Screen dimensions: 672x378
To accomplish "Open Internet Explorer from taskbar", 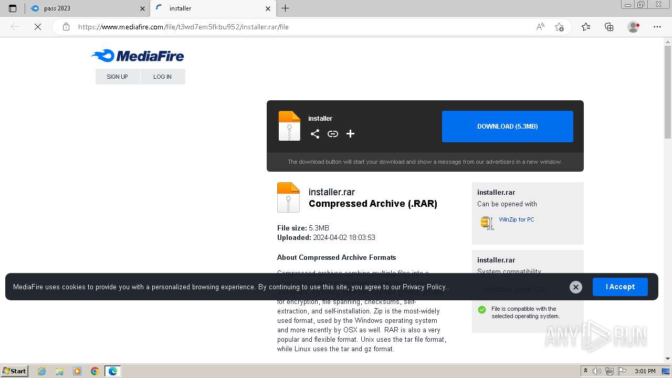I will 41,371.
